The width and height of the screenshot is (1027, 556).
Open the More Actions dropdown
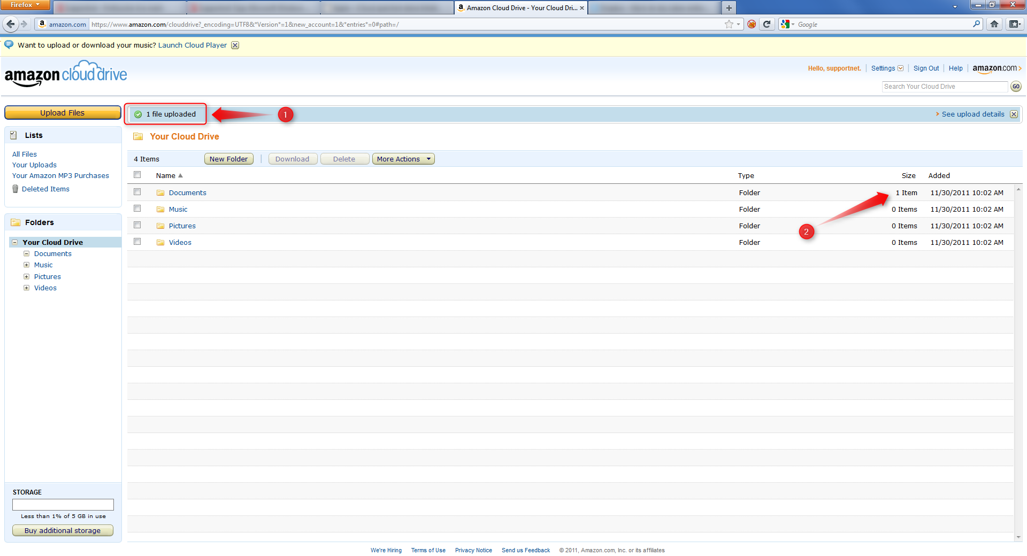[x=403, y=159]
